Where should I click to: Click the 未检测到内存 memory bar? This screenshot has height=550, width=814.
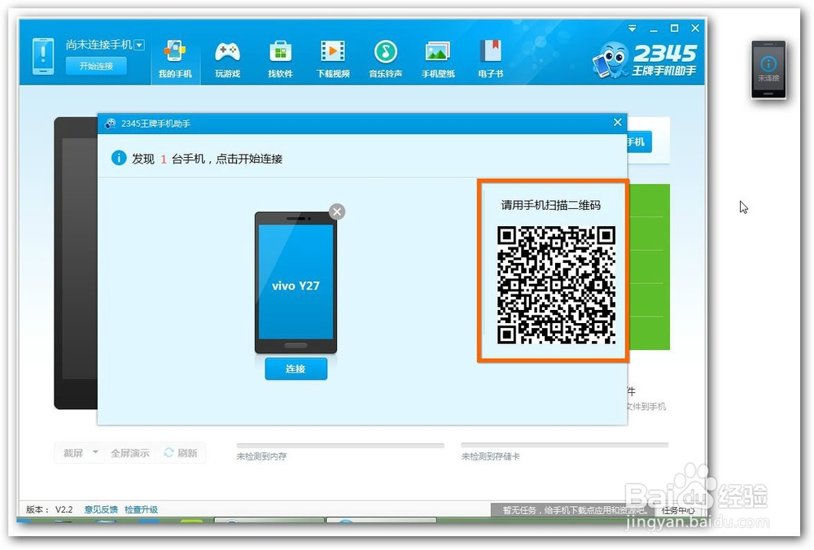pyautogui.click(x=340, y=445)
